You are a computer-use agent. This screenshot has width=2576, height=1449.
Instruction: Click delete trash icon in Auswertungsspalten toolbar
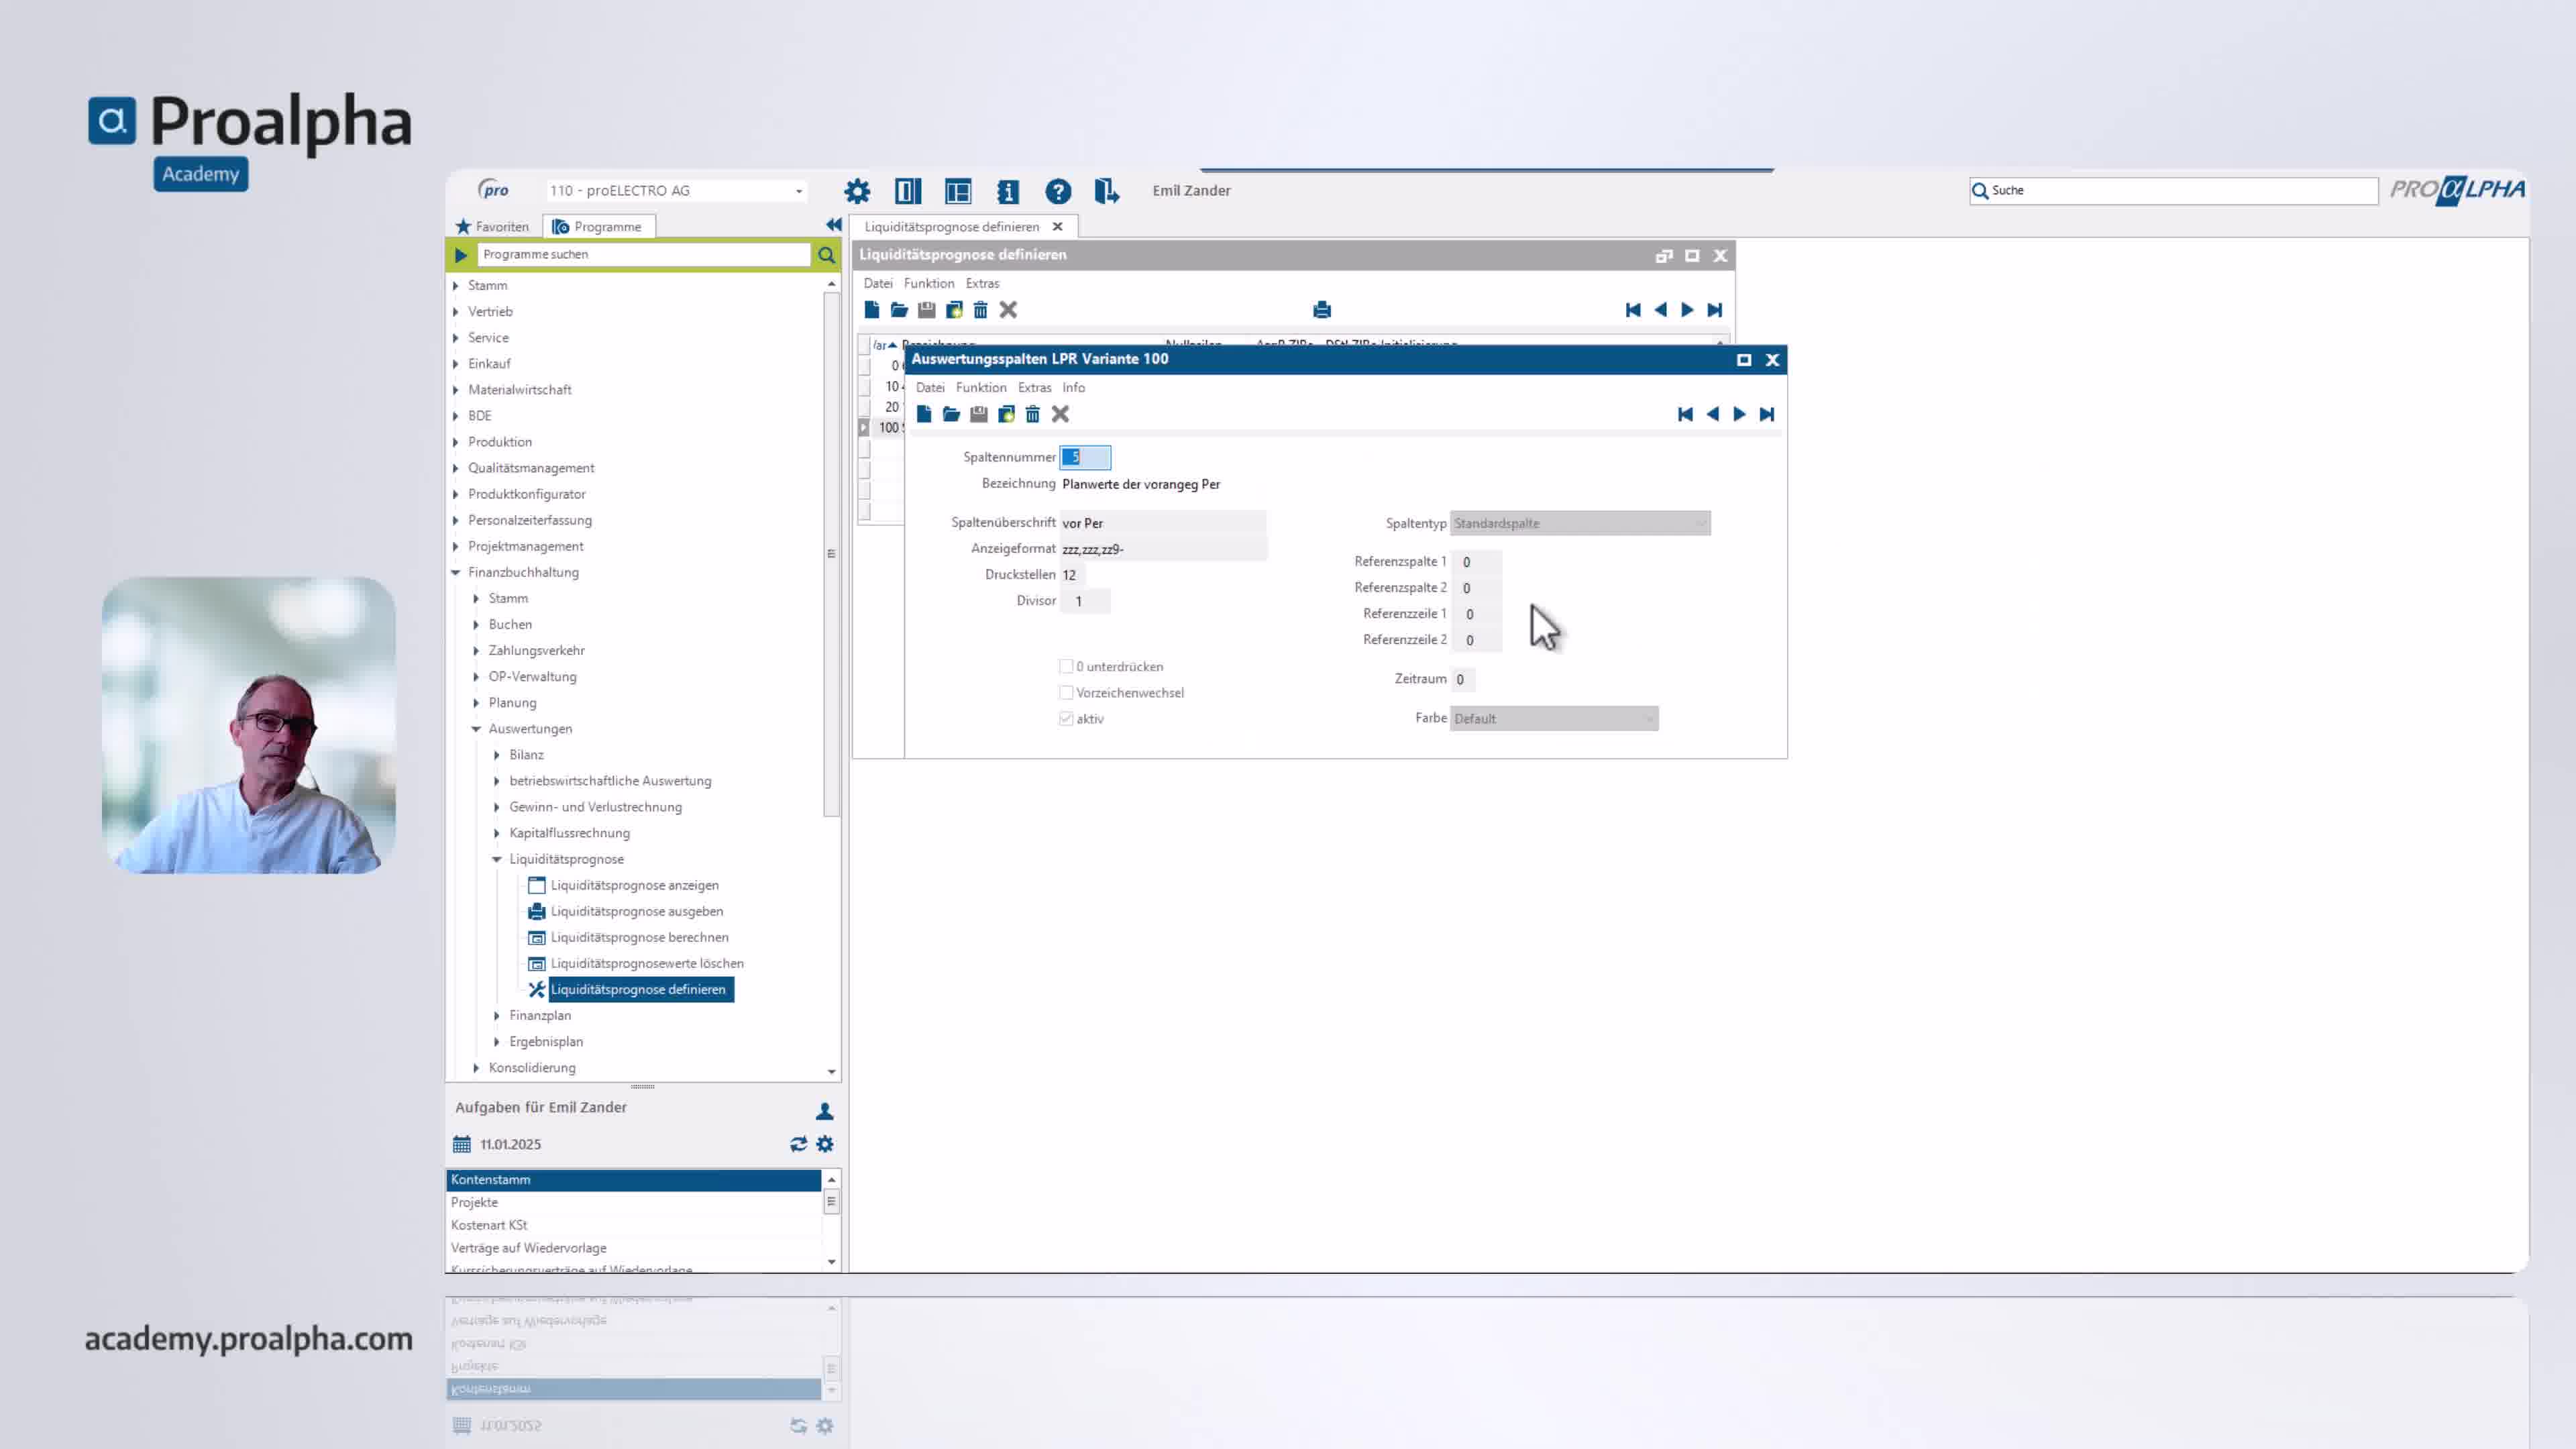(x=1033, y=414)
